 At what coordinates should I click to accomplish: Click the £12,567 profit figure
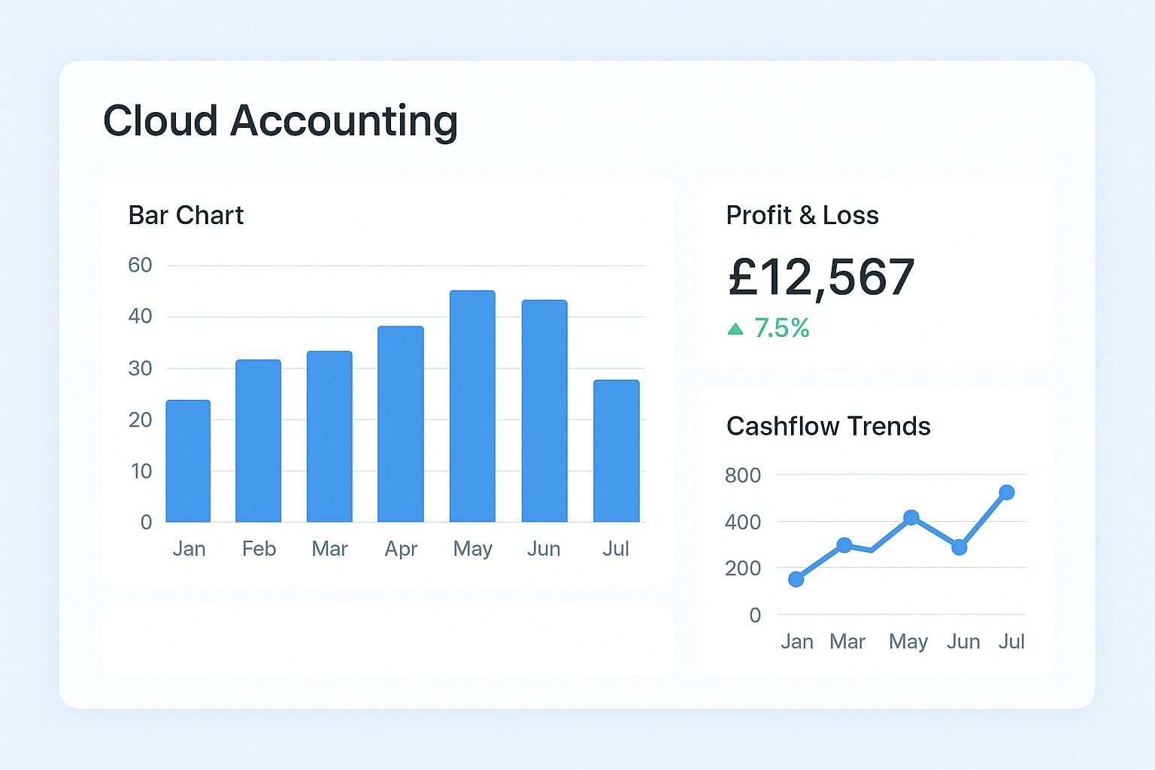[821, 277]
